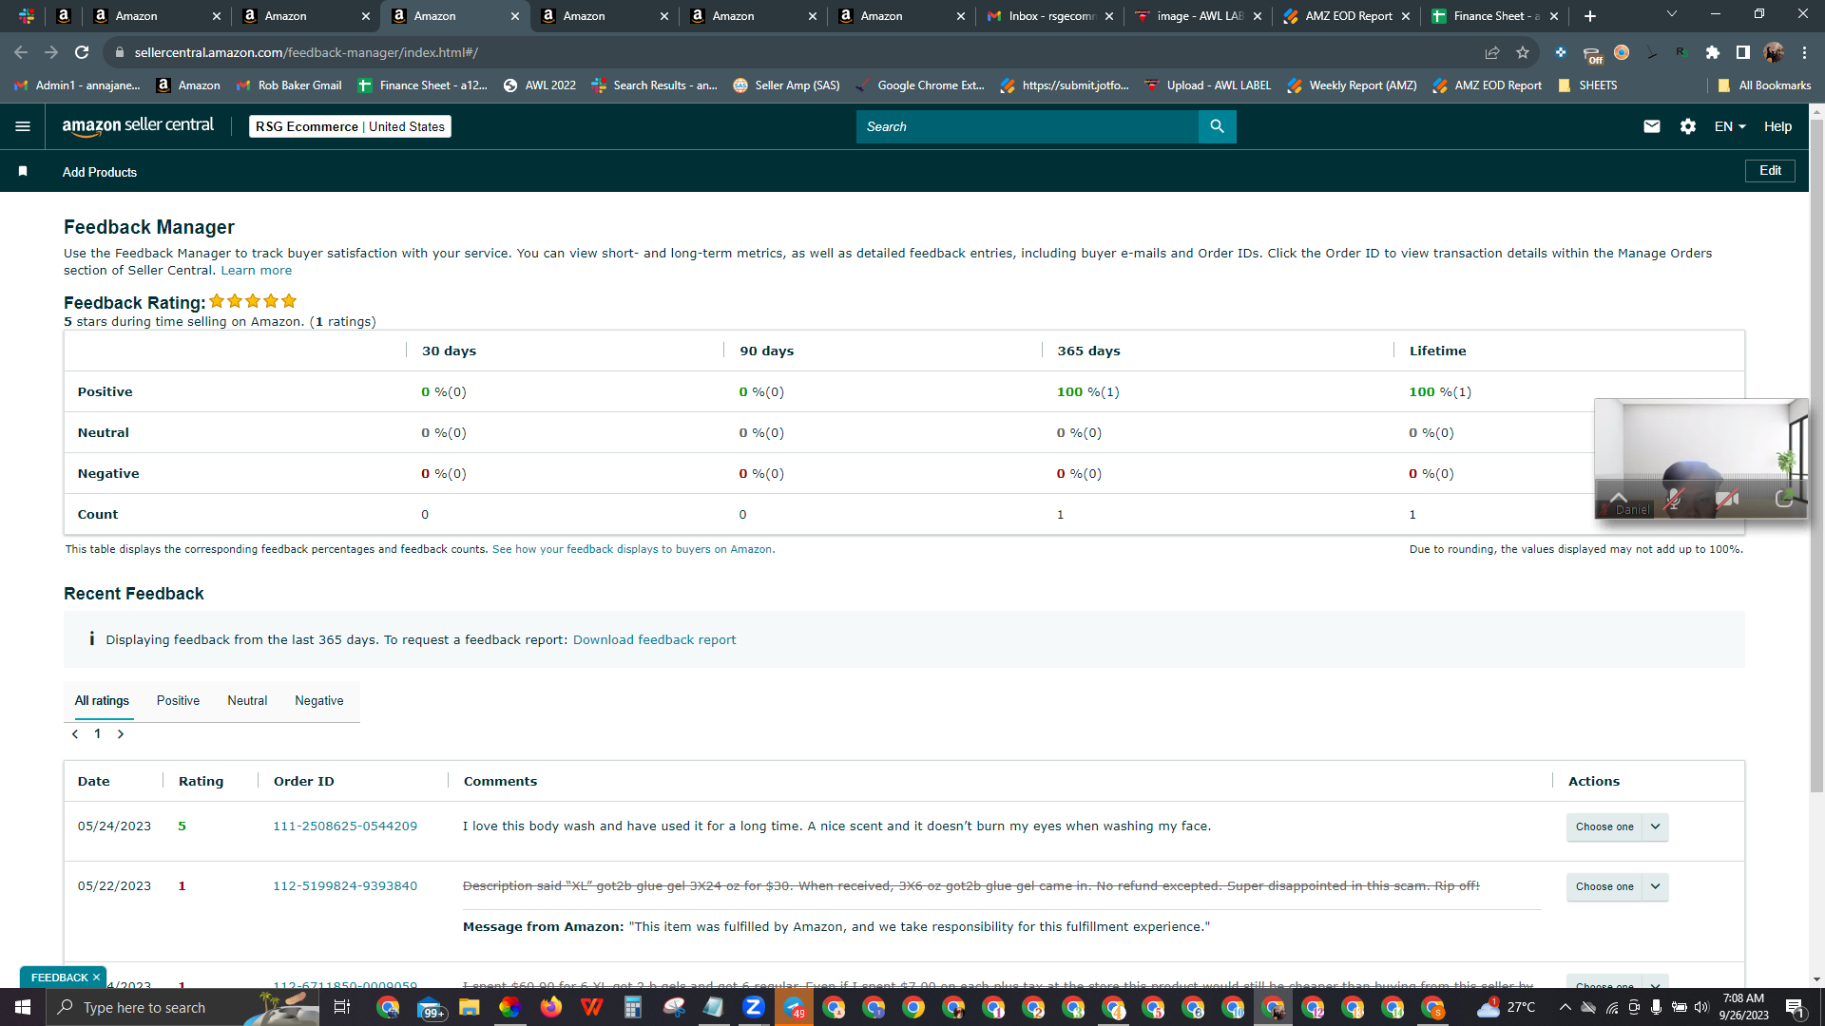Open the All Bookmarks folder
The width and height of the screenshot is (1825, 1026).
tap(1764, 85)
